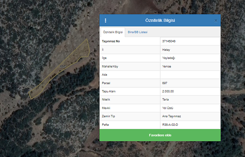Click the Tapu Alanı value 2.000,00
Image resolution: width=245 pixels, height=157 pixels.
(168, 91)
